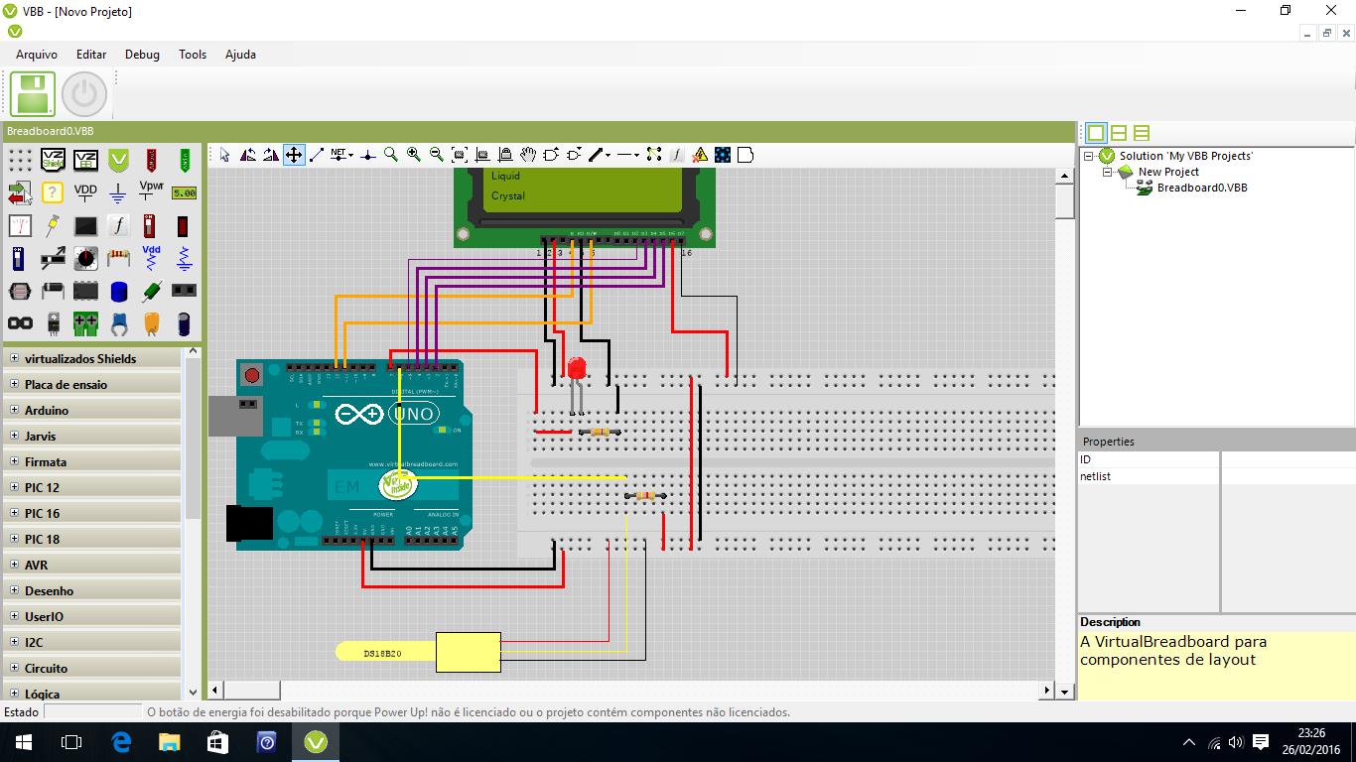The image size is (1356, 762).
Task: Click the red LED on the breadboard
Action: (x=576, y=370)
